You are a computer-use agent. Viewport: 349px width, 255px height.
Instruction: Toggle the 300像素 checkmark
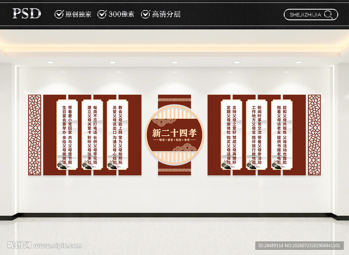coord(102,14)
